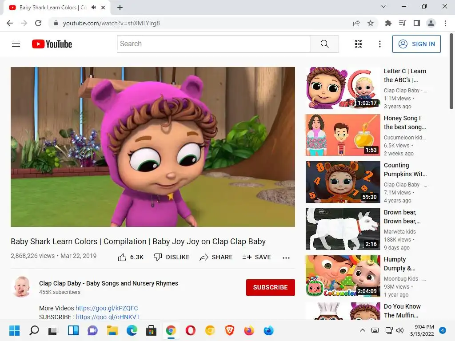This screenshot has width=455, height=341.
Task: Click the SIGN IN button
Action: pos(416,44)
